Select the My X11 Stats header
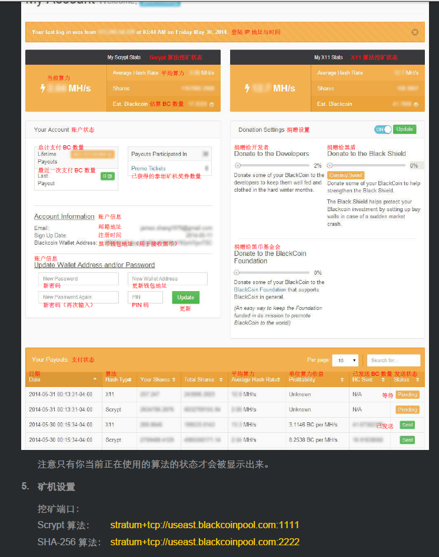 tap(328, 57)
